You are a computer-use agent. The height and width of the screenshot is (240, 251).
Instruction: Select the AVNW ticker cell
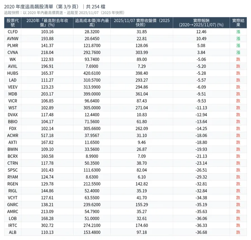click(x=13, y=39)
